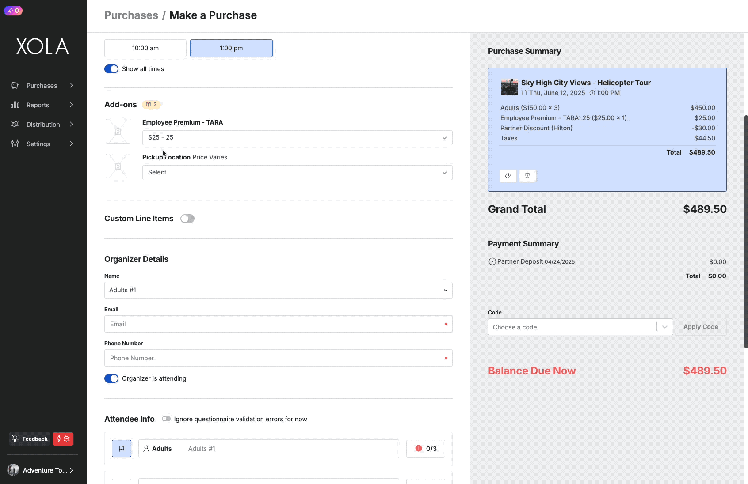Expand the Distribution menu chevron

[71, 124]
